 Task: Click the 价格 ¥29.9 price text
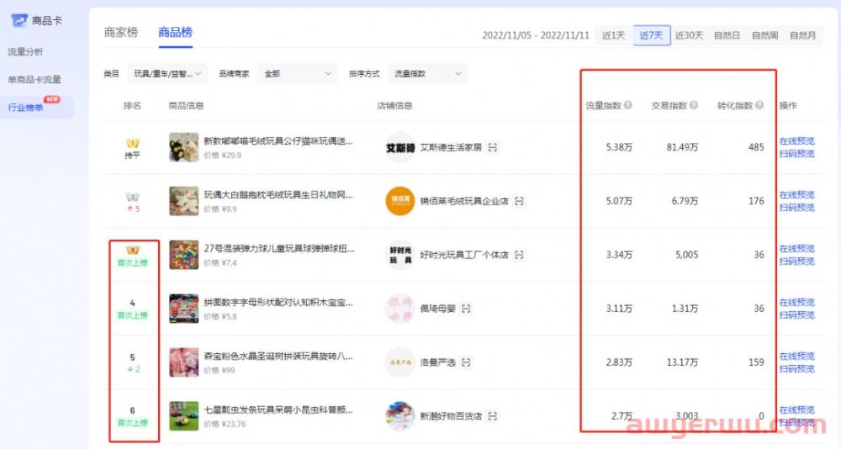pyautogui.click(x=223, y=156)
